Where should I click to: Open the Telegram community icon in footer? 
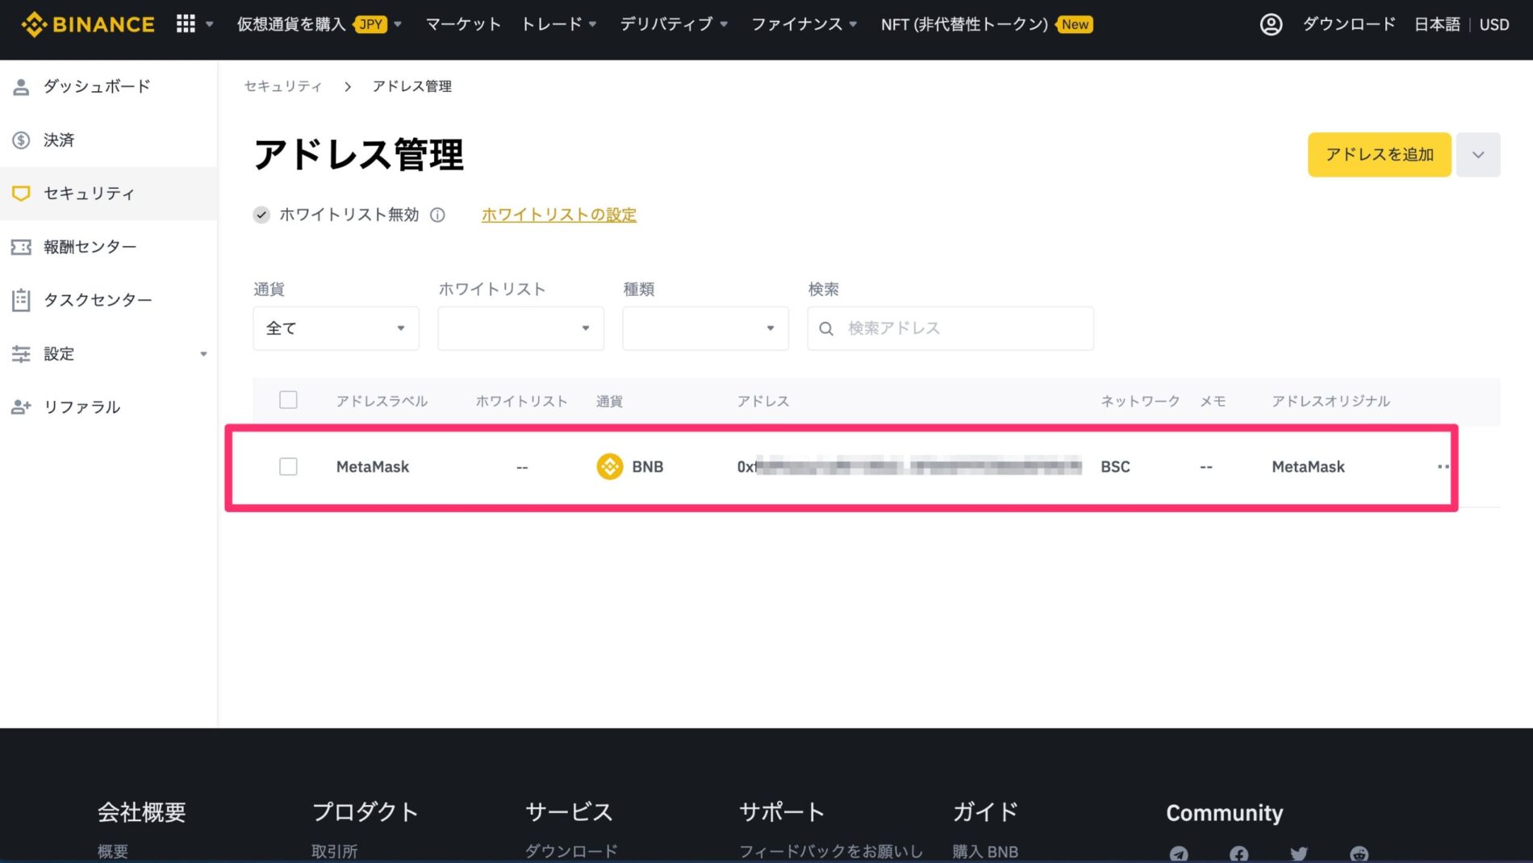click(x=1179, y=853)
